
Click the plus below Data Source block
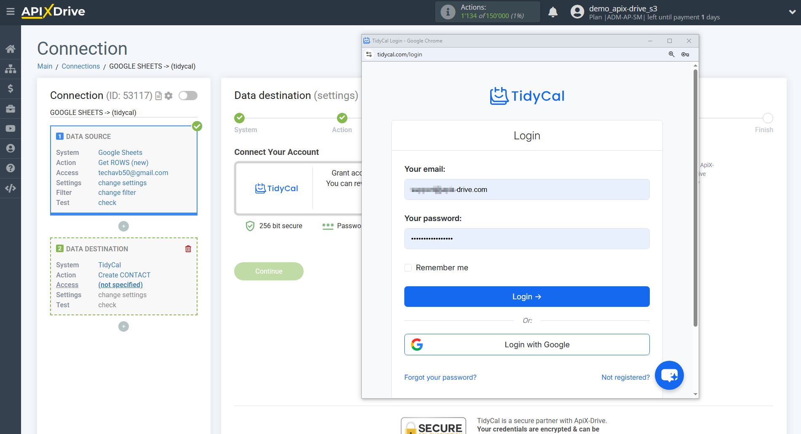123,226
